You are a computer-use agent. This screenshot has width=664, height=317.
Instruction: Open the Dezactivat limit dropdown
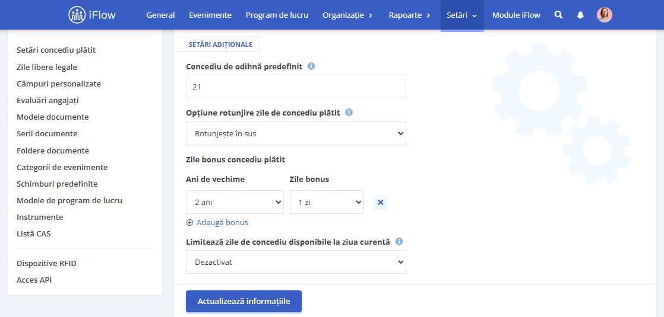(296, 262)
